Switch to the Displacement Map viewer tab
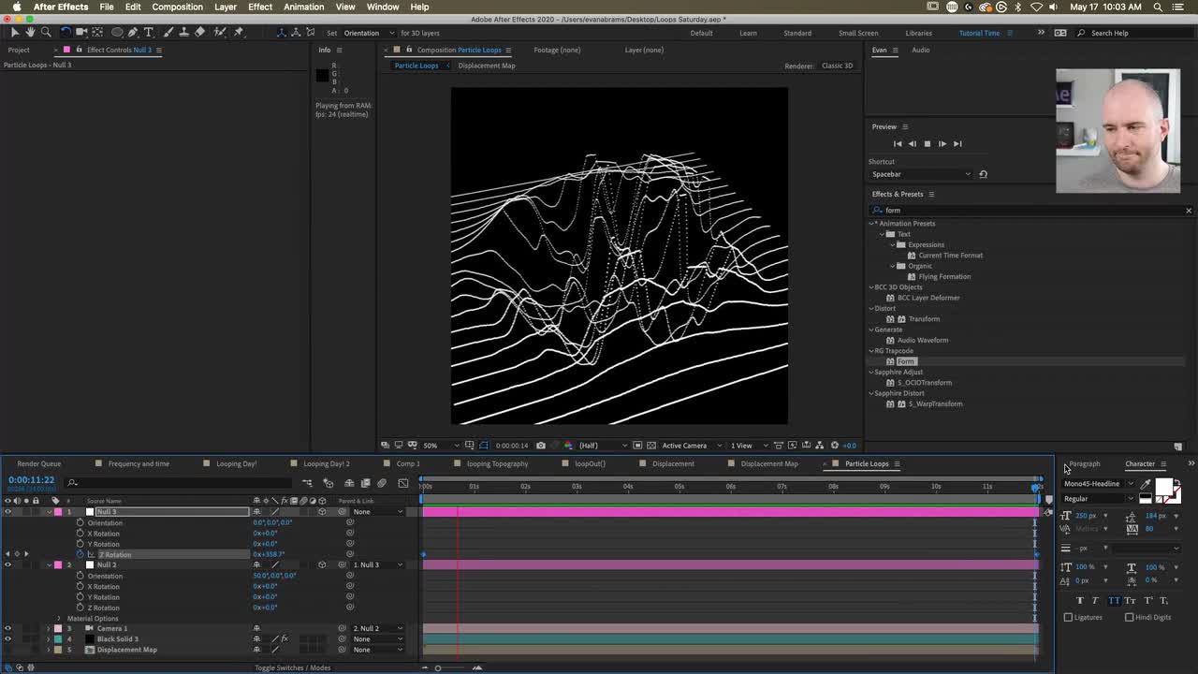The width and height of the screenshot is (1198, 674). pyautogui.click(x=486, y=66)
